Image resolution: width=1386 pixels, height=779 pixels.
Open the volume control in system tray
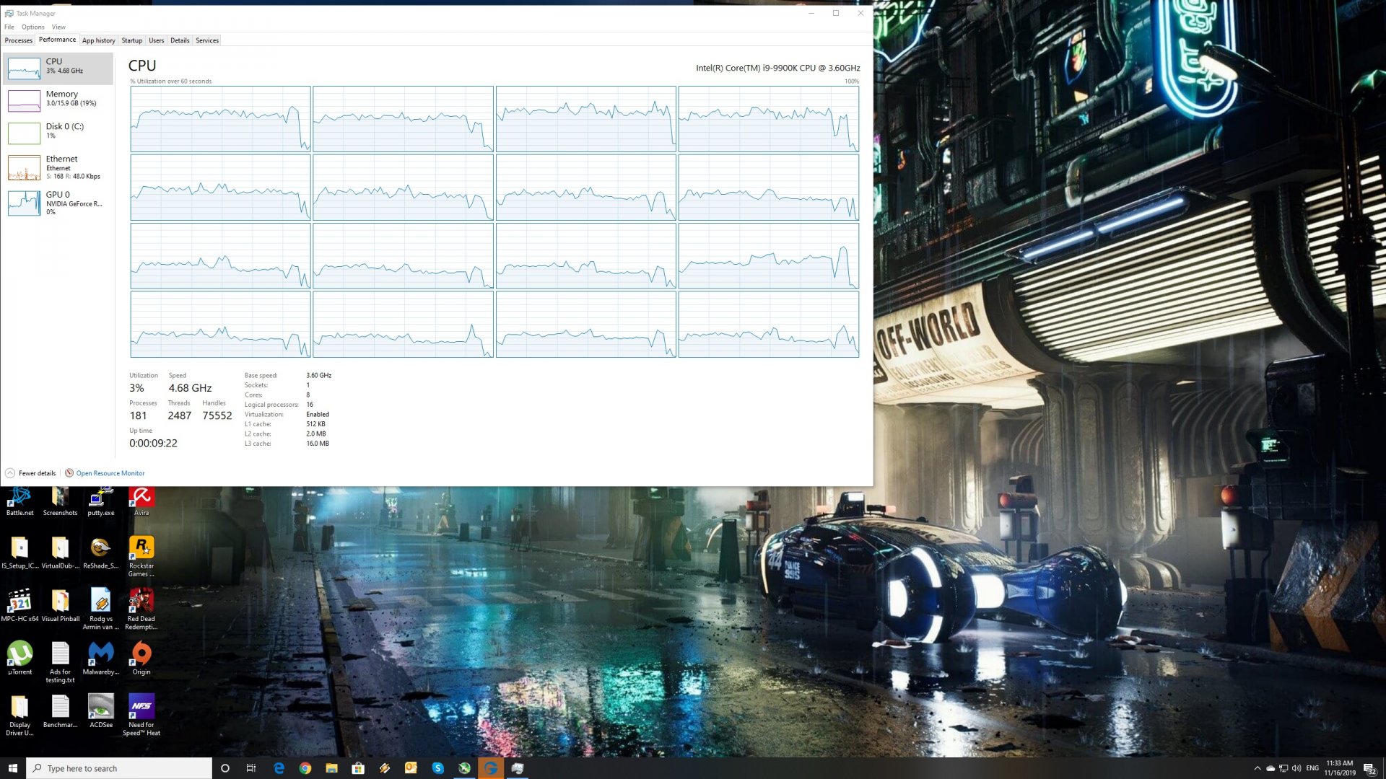(1296, 768)
